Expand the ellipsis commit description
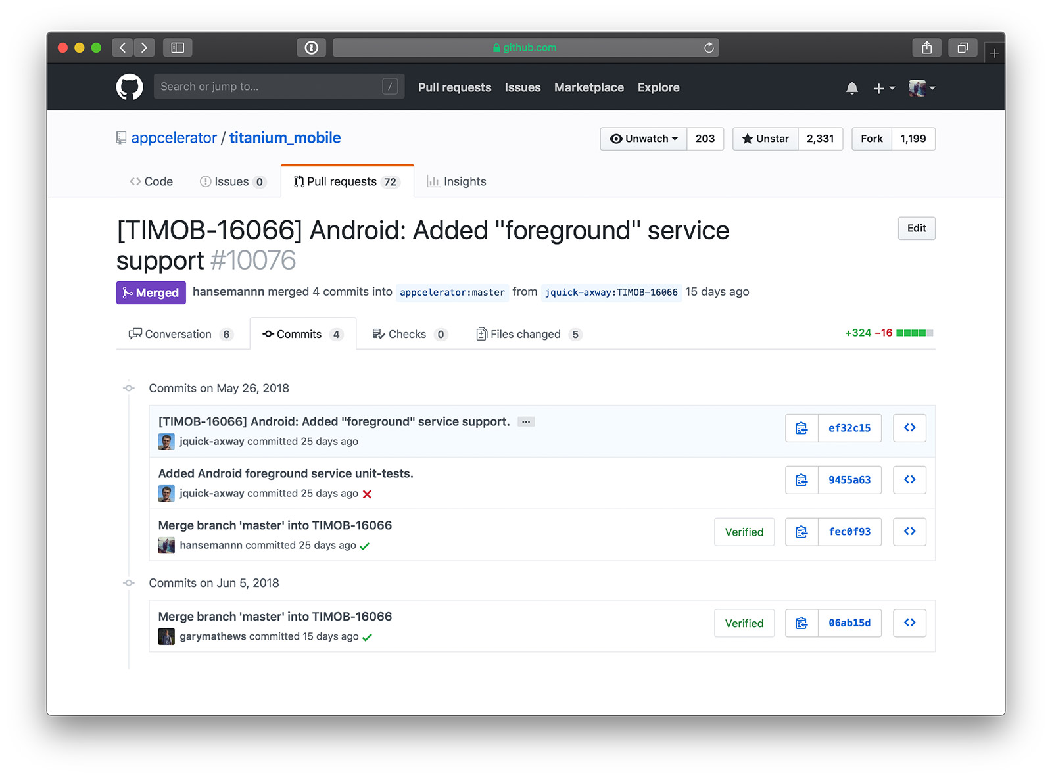The height and width of the screenshot is (777, 1052). tap(526, 422)
